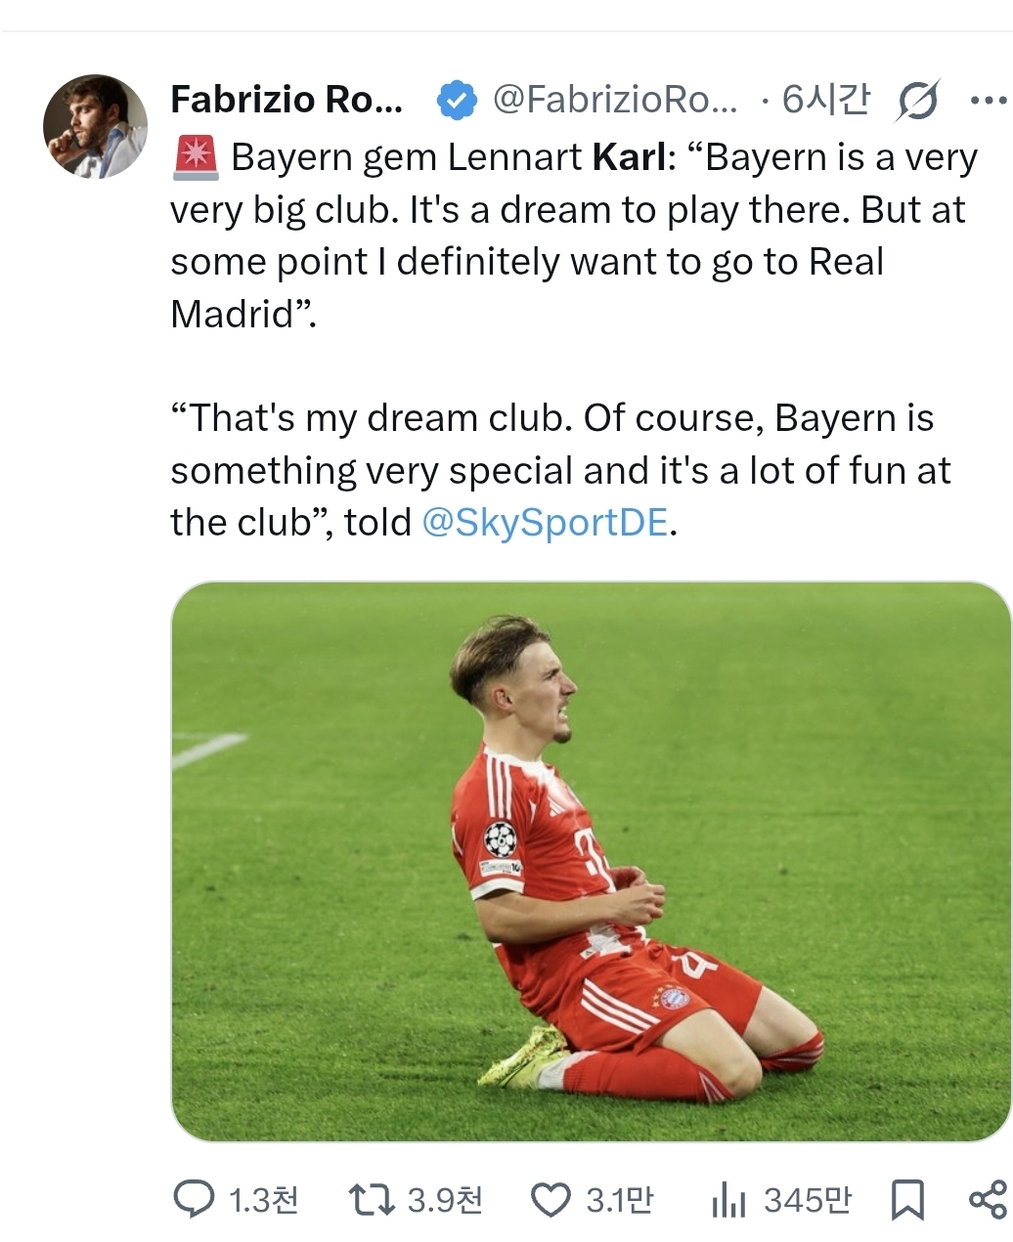Click the blue verified badge

pyautogui.click(x=456, y=100)
